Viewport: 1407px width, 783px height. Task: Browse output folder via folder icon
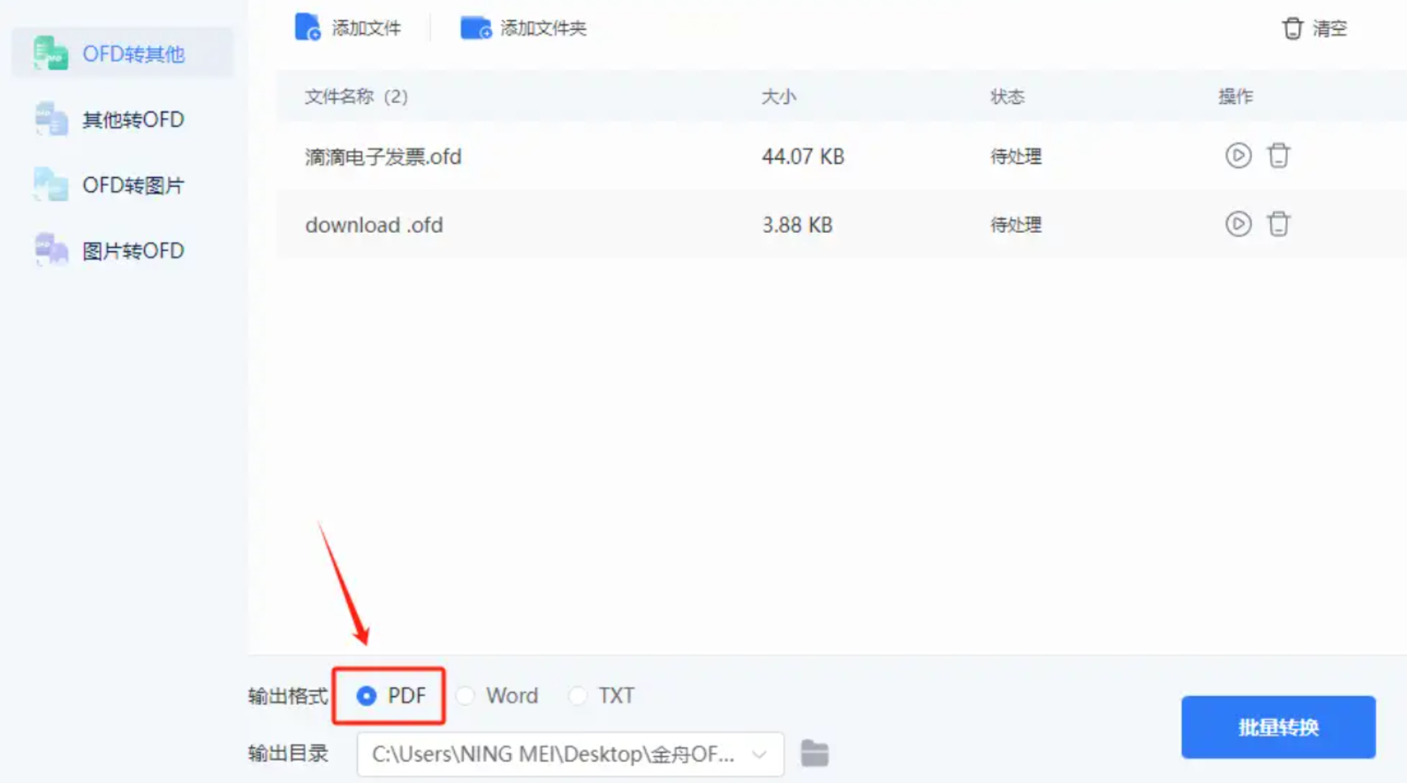click(815, 753)
